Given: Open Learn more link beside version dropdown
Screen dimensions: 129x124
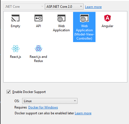Looking at the screenshot, I should tap(93, 7).
